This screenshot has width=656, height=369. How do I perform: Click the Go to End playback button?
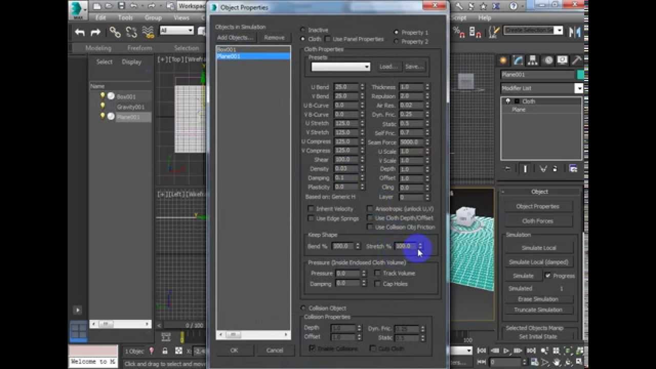point(531,351)
